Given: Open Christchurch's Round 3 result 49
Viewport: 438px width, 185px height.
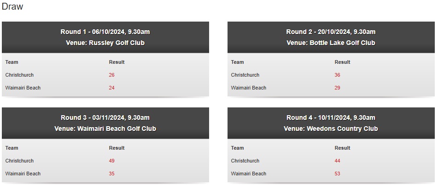Looking at the screenshot, I should pos(112,161).
